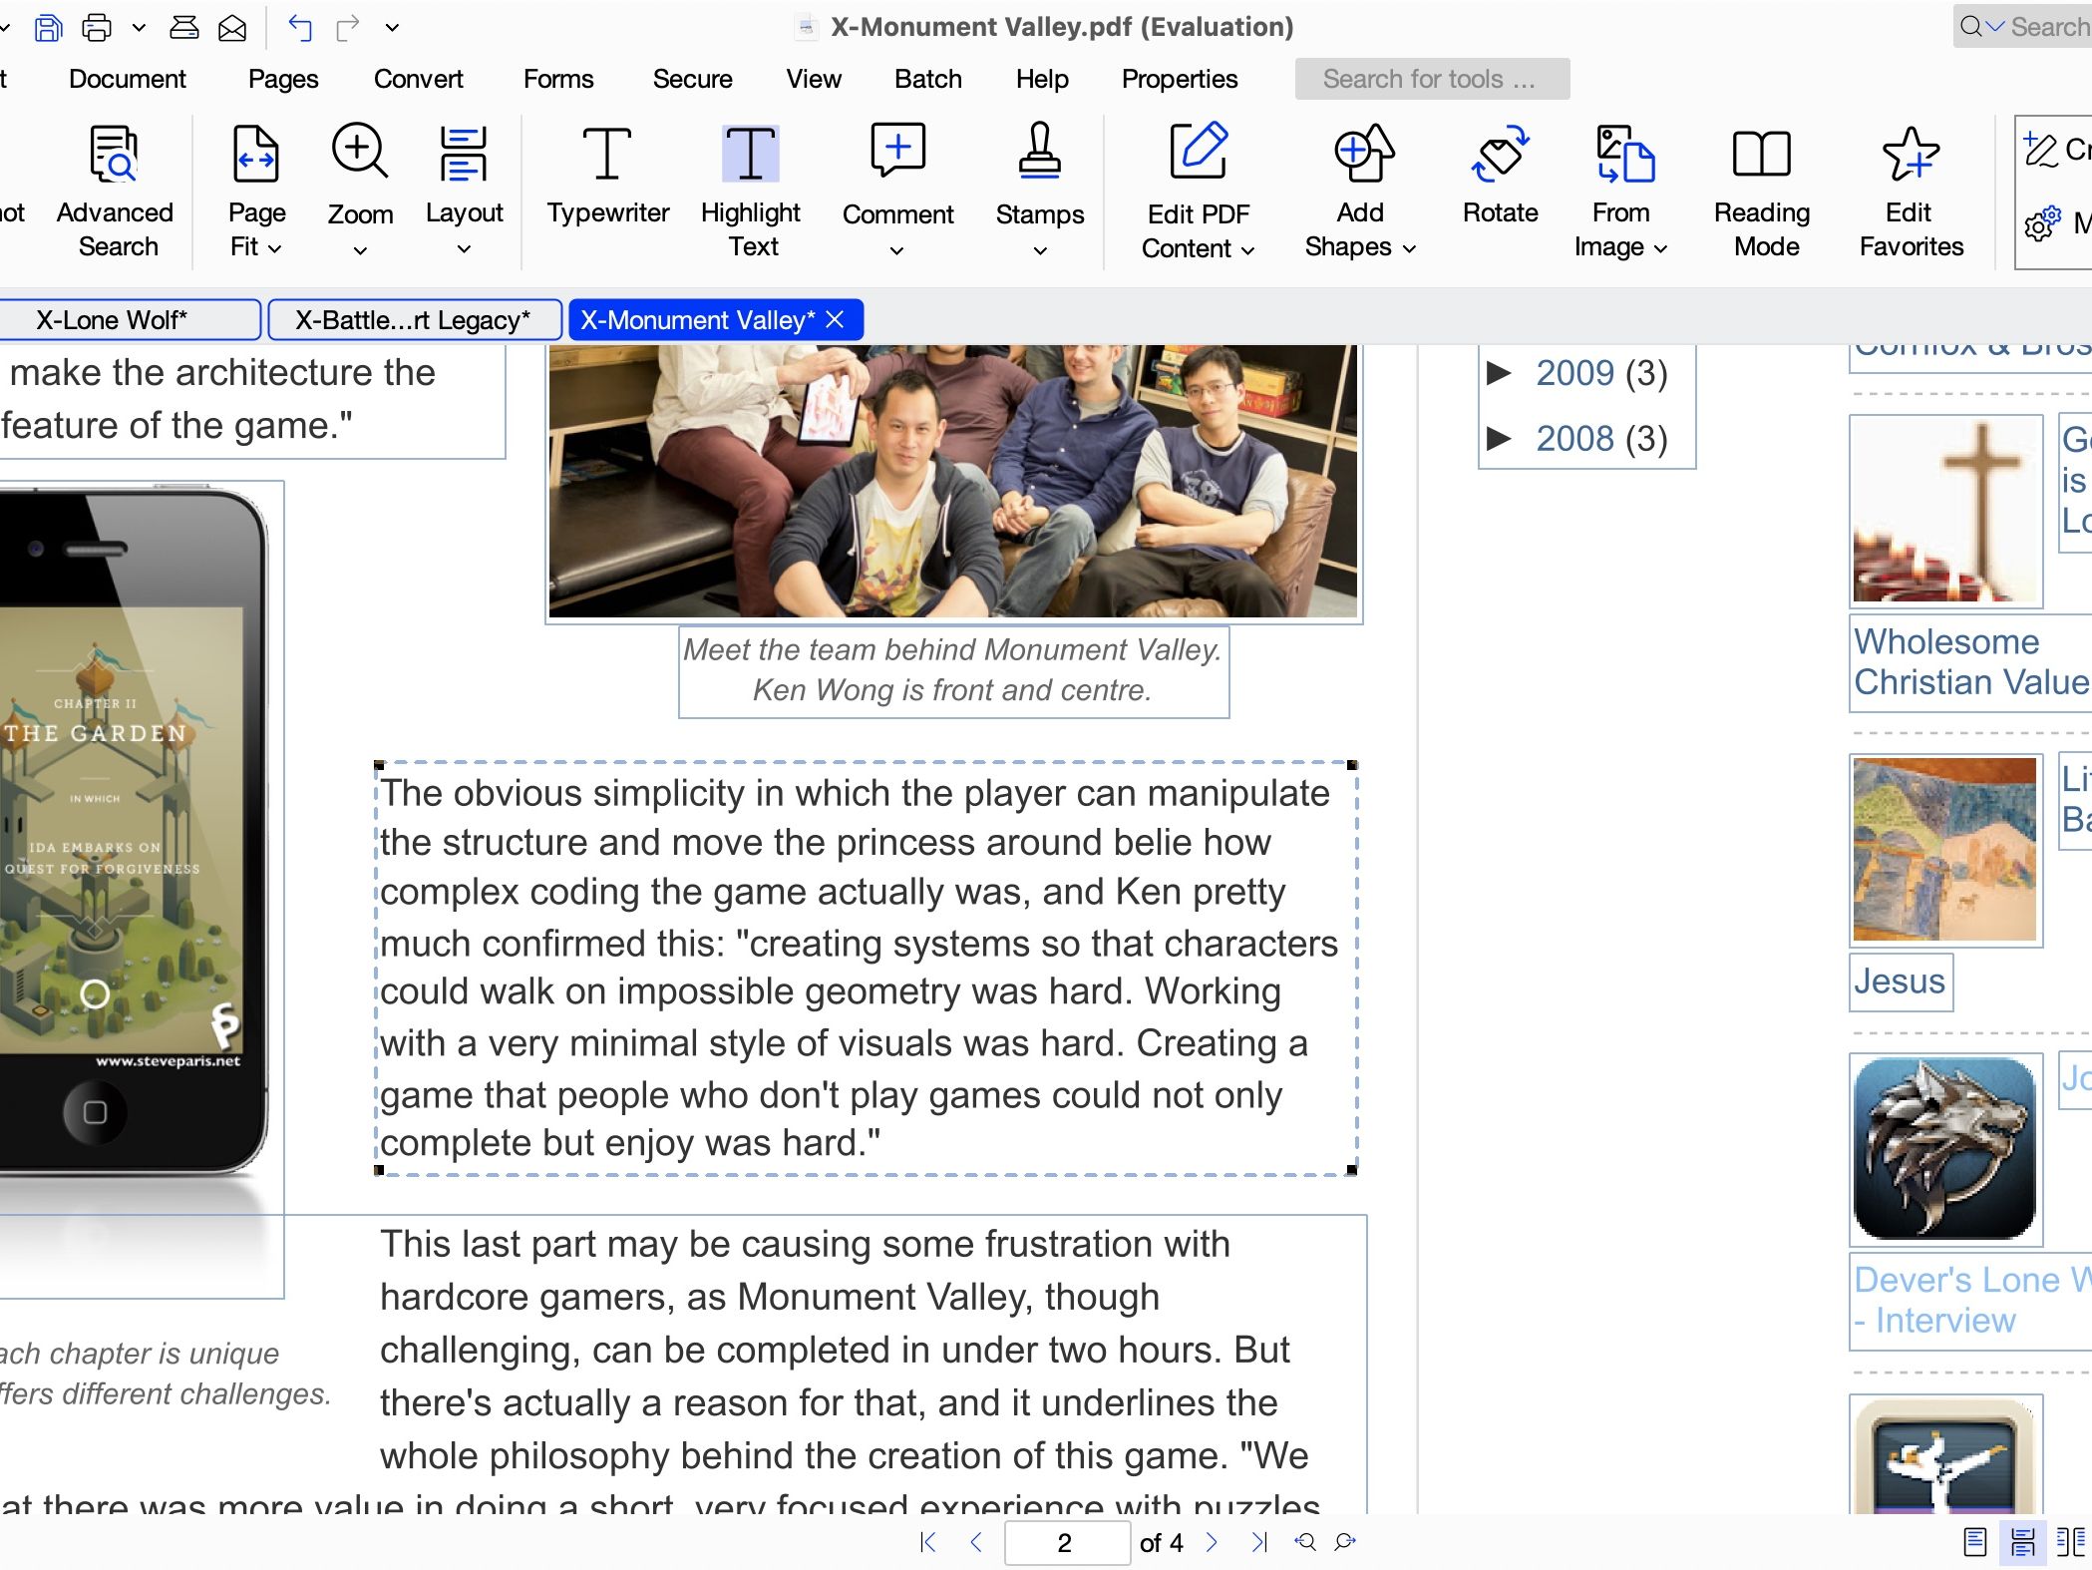
Task: Click the Search for tools field
Action: [x=1432, y=79]
